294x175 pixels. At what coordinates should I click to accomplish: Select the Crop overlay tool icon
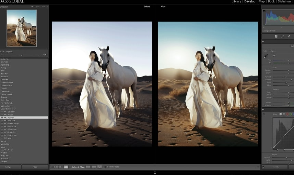point(282,37)
